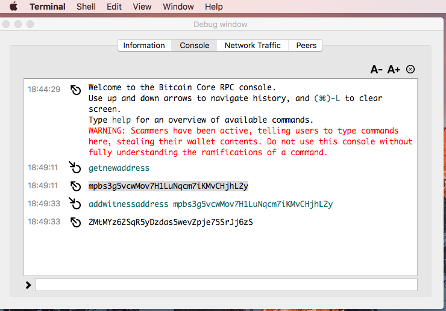Click the command icon beside getnewaddress
The image size is (446, 311).
75,167
